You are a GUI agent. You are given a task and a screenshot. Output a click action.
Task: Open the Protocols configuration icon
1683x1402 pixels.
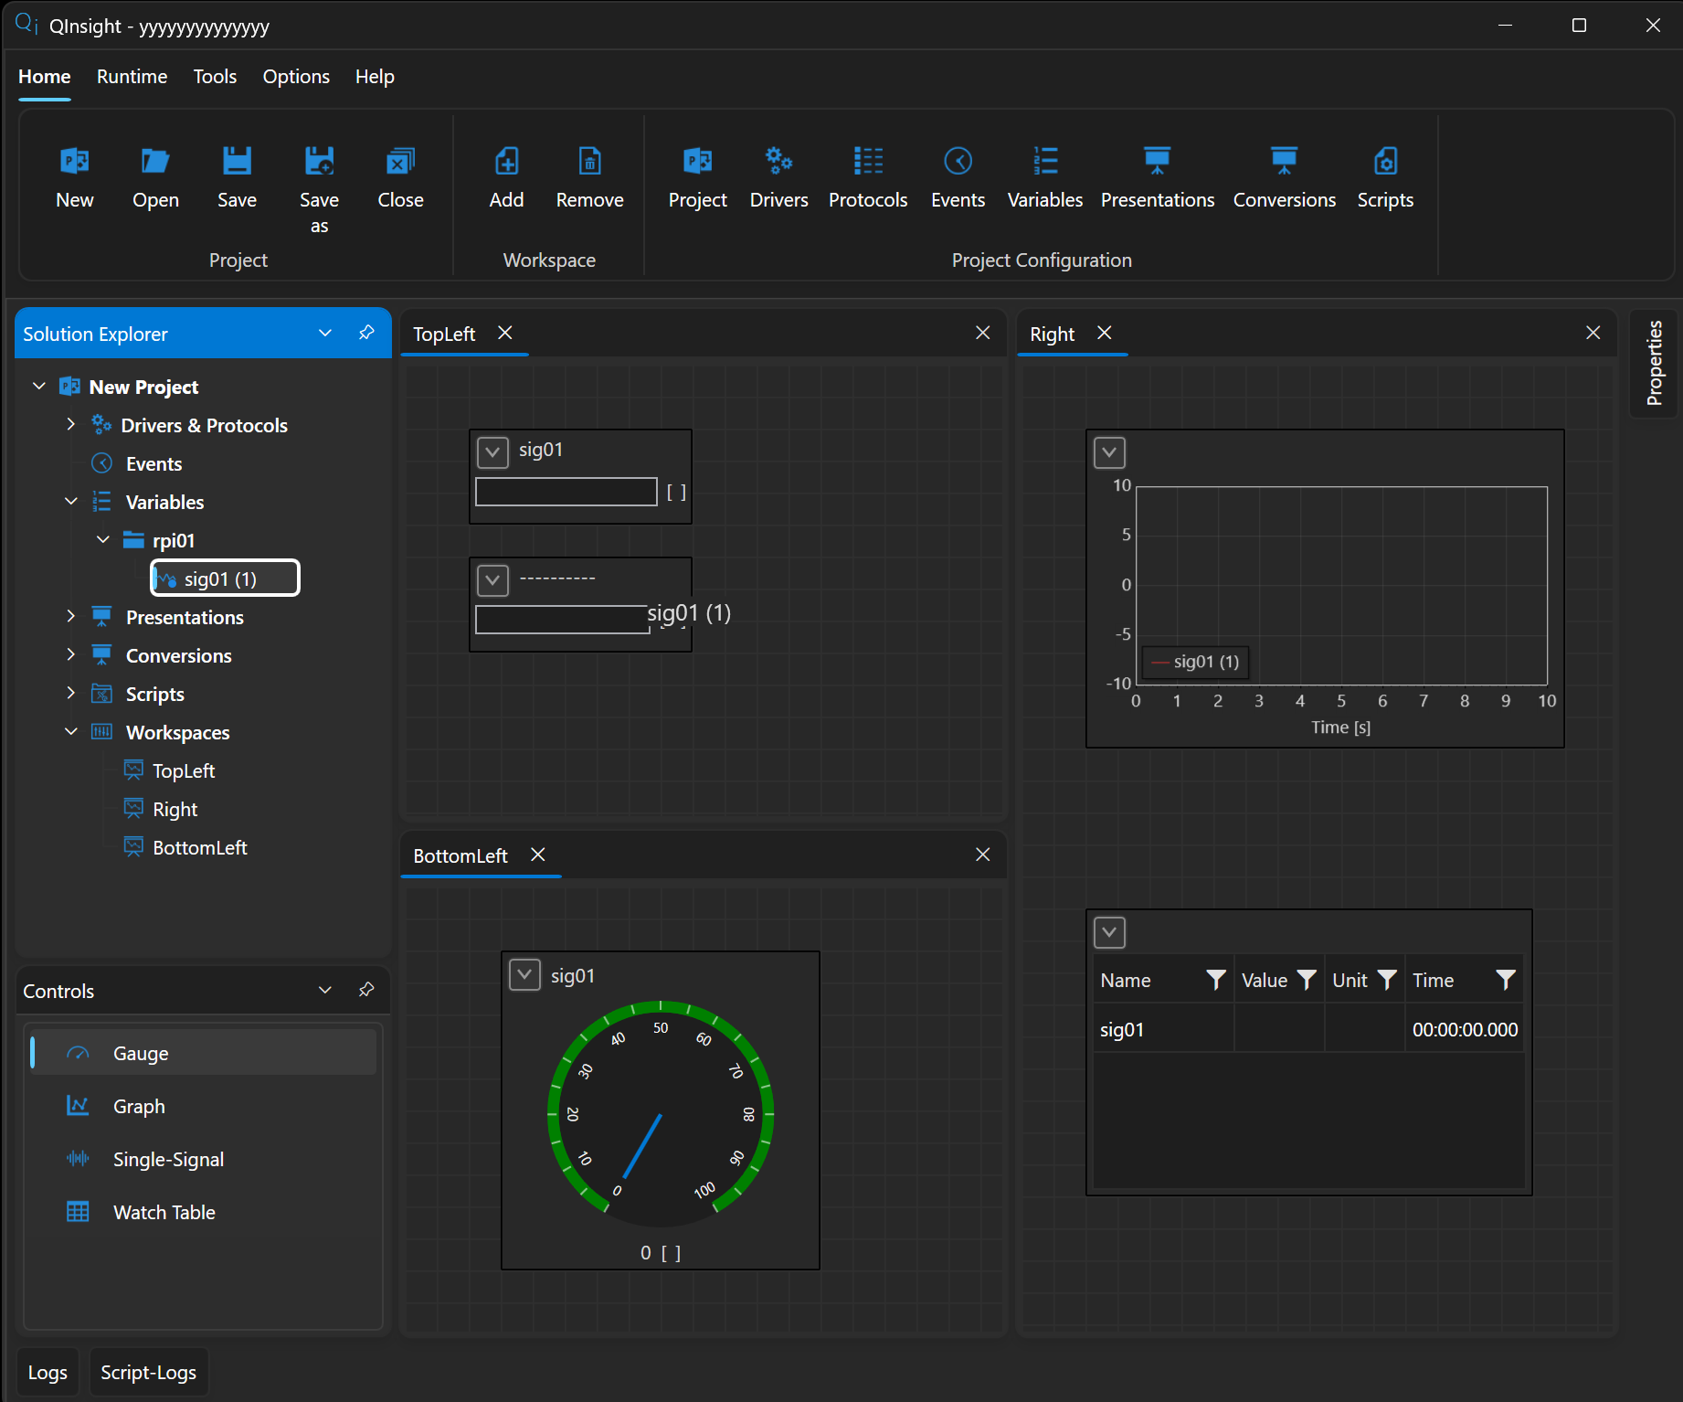coord(868,162)
